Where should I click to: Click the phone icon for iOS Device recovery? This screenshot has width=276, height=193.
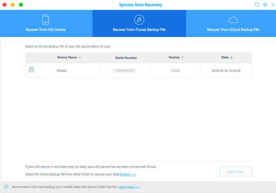coord(45,19)
